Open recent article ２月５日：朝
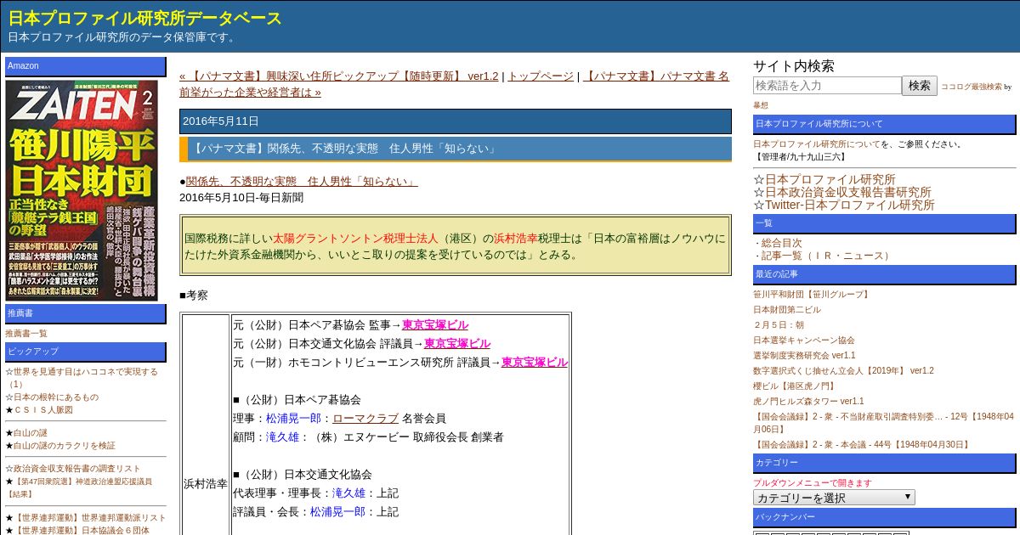 tap(779, 324)
